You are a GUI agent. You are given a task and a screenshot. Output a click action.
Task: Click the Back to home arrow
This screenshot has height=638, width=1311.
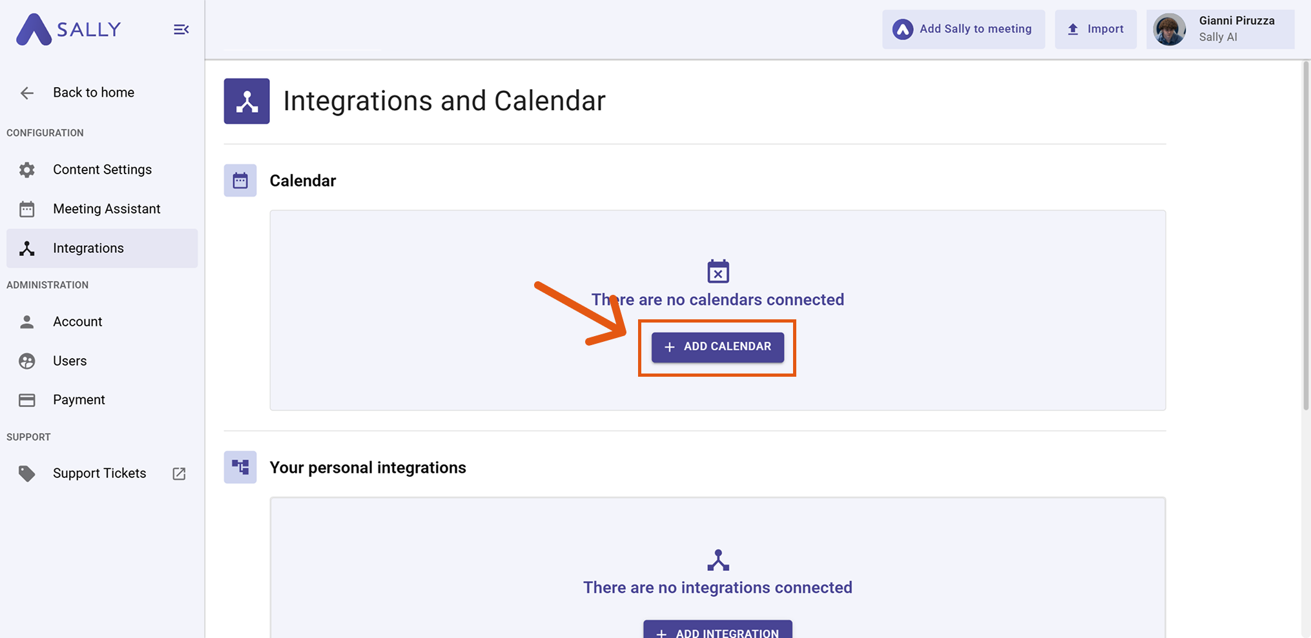[27, 93]
